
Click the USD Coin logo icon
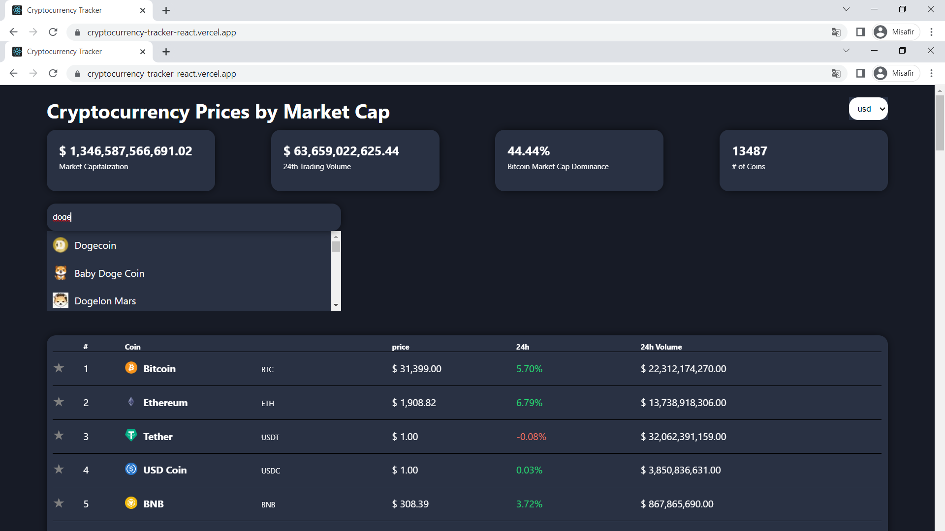131,469
